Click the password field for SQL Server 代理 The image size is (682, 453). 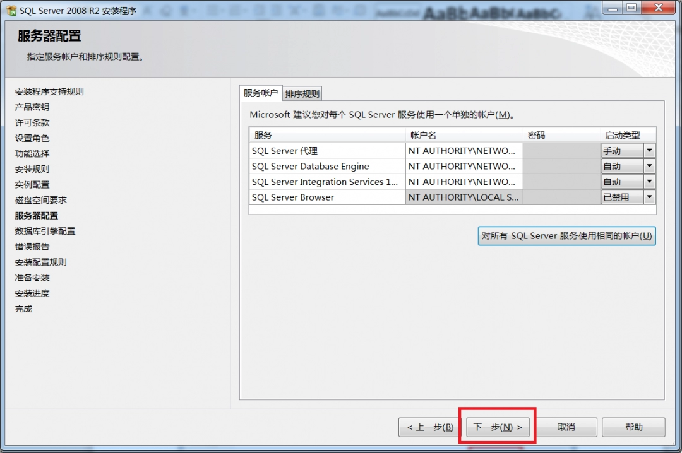pyautogui.click(x=562, y=150)
